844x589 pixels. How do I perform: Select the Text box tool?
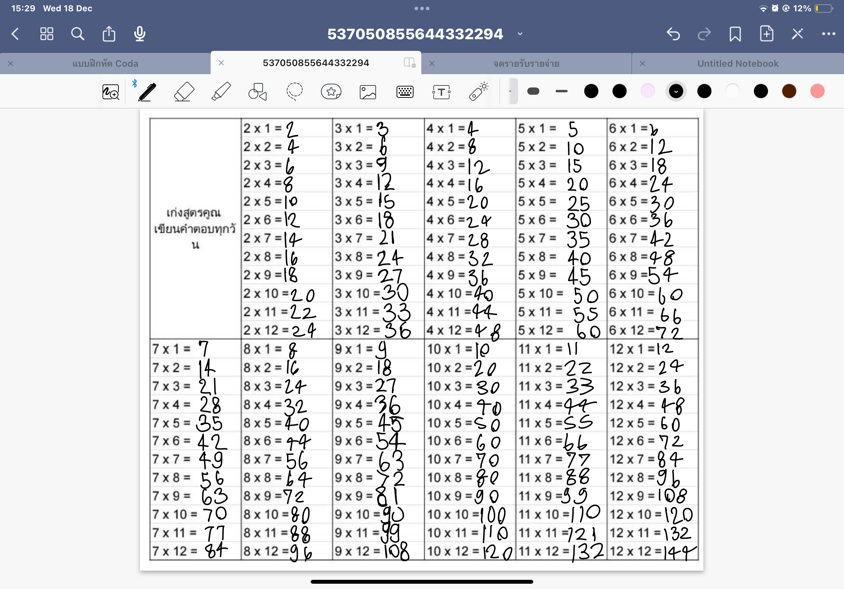441,92
